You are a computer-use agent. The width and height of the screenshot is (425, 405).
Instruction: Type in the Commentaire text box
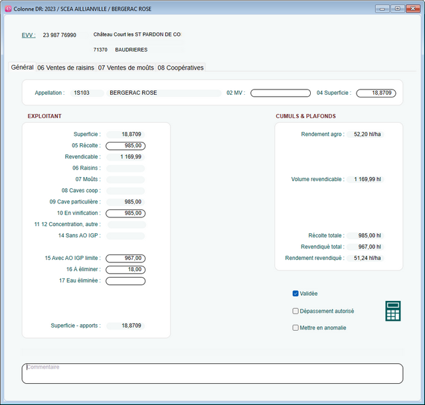point(212,374)
